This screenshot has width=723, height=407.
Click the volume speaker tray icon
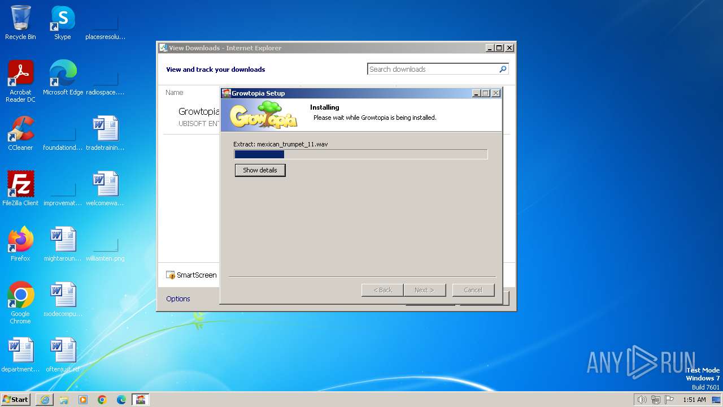[x=642, y=400]
